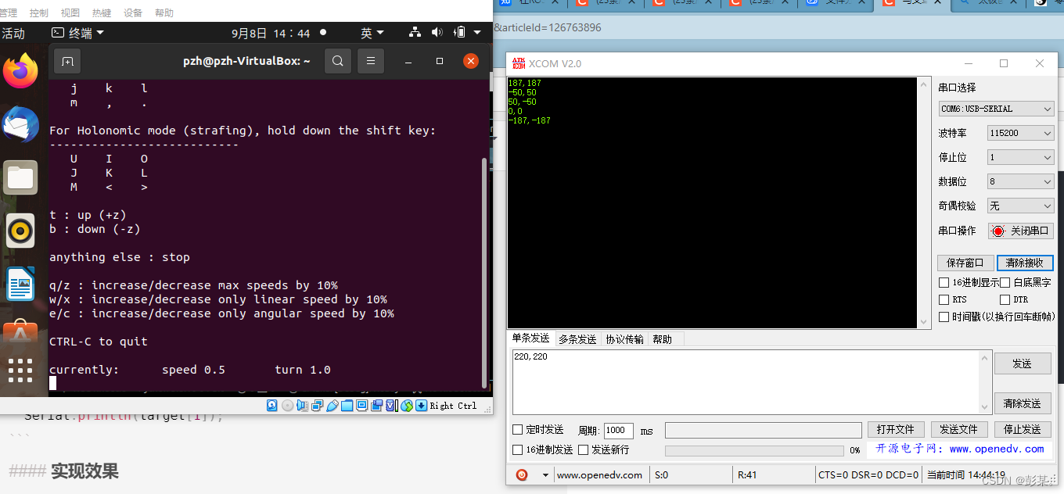This screenshot has height=494, width=1064.
Task: Toggle the RTS checkbox
Action: [x=944, y=299]
